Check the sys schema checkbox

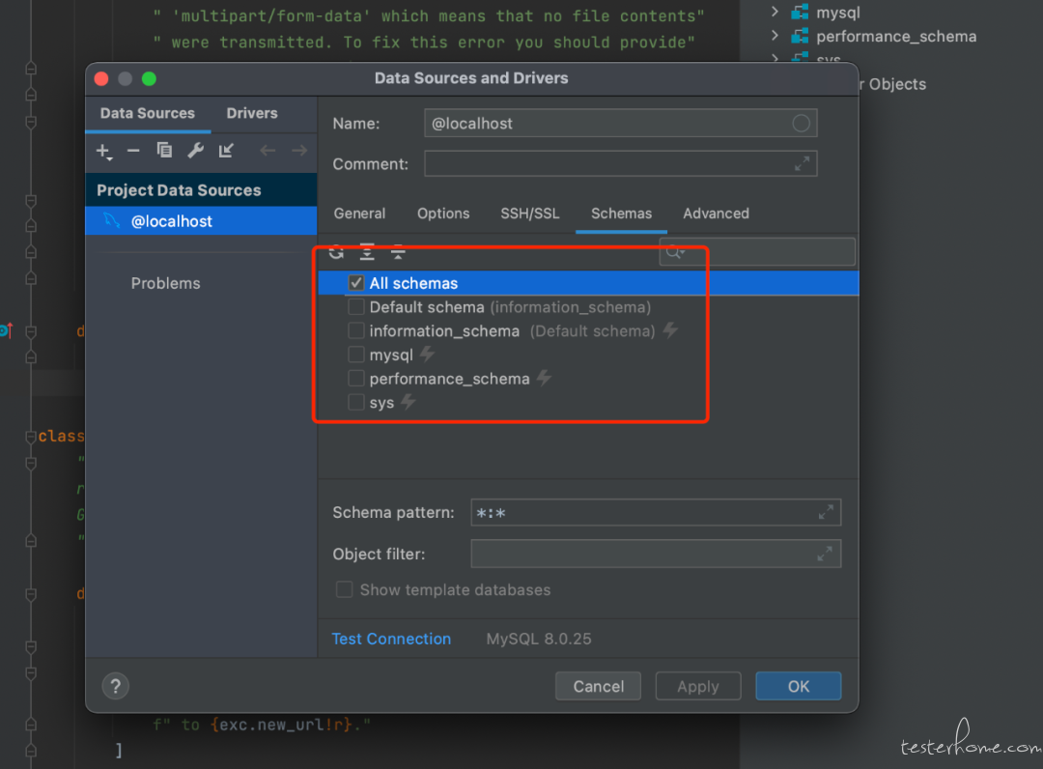[x=356, y=403]
